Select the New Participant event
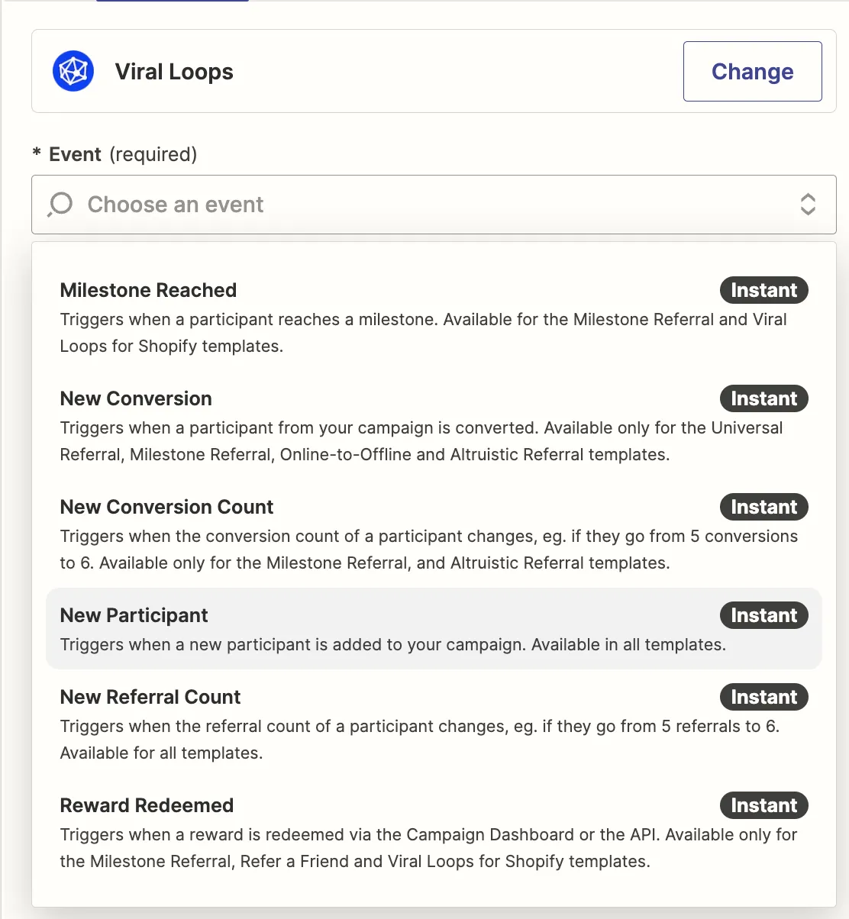This screenshot has height=919, width=849. point(434,628)
